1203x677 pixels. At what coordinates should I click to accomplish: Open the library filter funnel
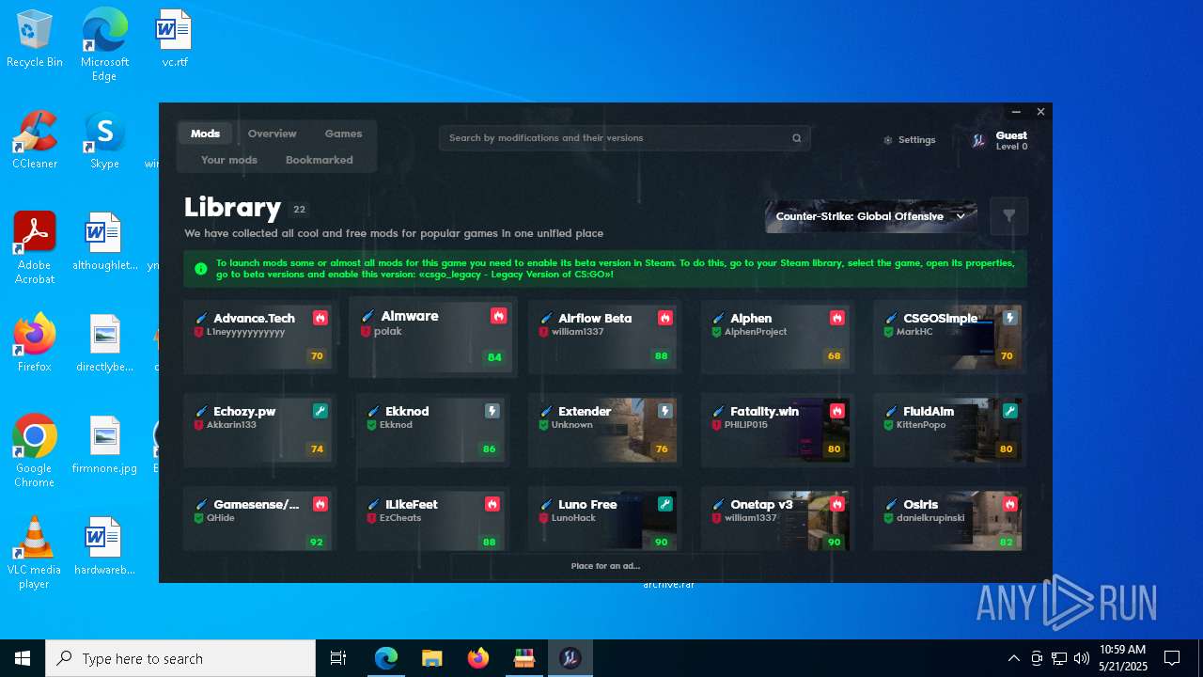point(1008,216)
